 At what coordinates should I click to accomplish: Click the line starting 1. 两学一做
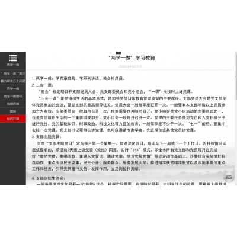(78, 78)
